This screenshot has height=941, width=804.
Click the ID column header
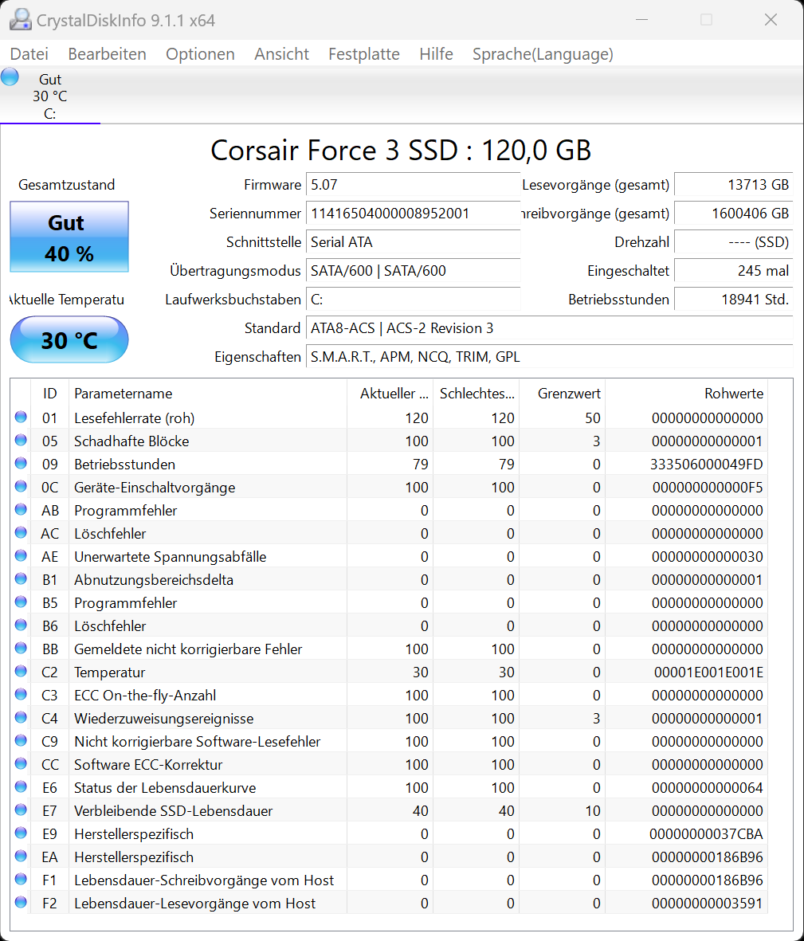[x=49, y=394]
